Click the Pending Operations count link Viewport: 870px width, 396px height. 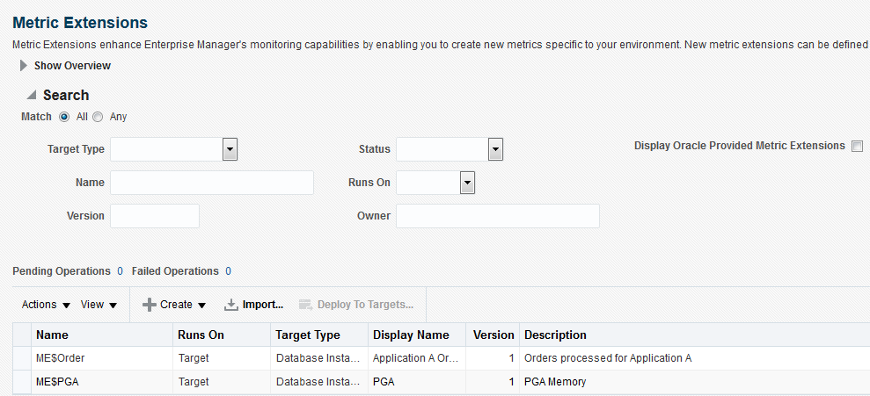pyautogui.click(x=120, y=271)
